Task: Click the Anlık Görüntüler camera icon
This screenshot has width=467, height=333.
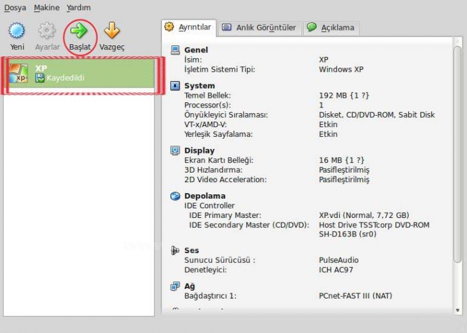Action: pos(226,27)
